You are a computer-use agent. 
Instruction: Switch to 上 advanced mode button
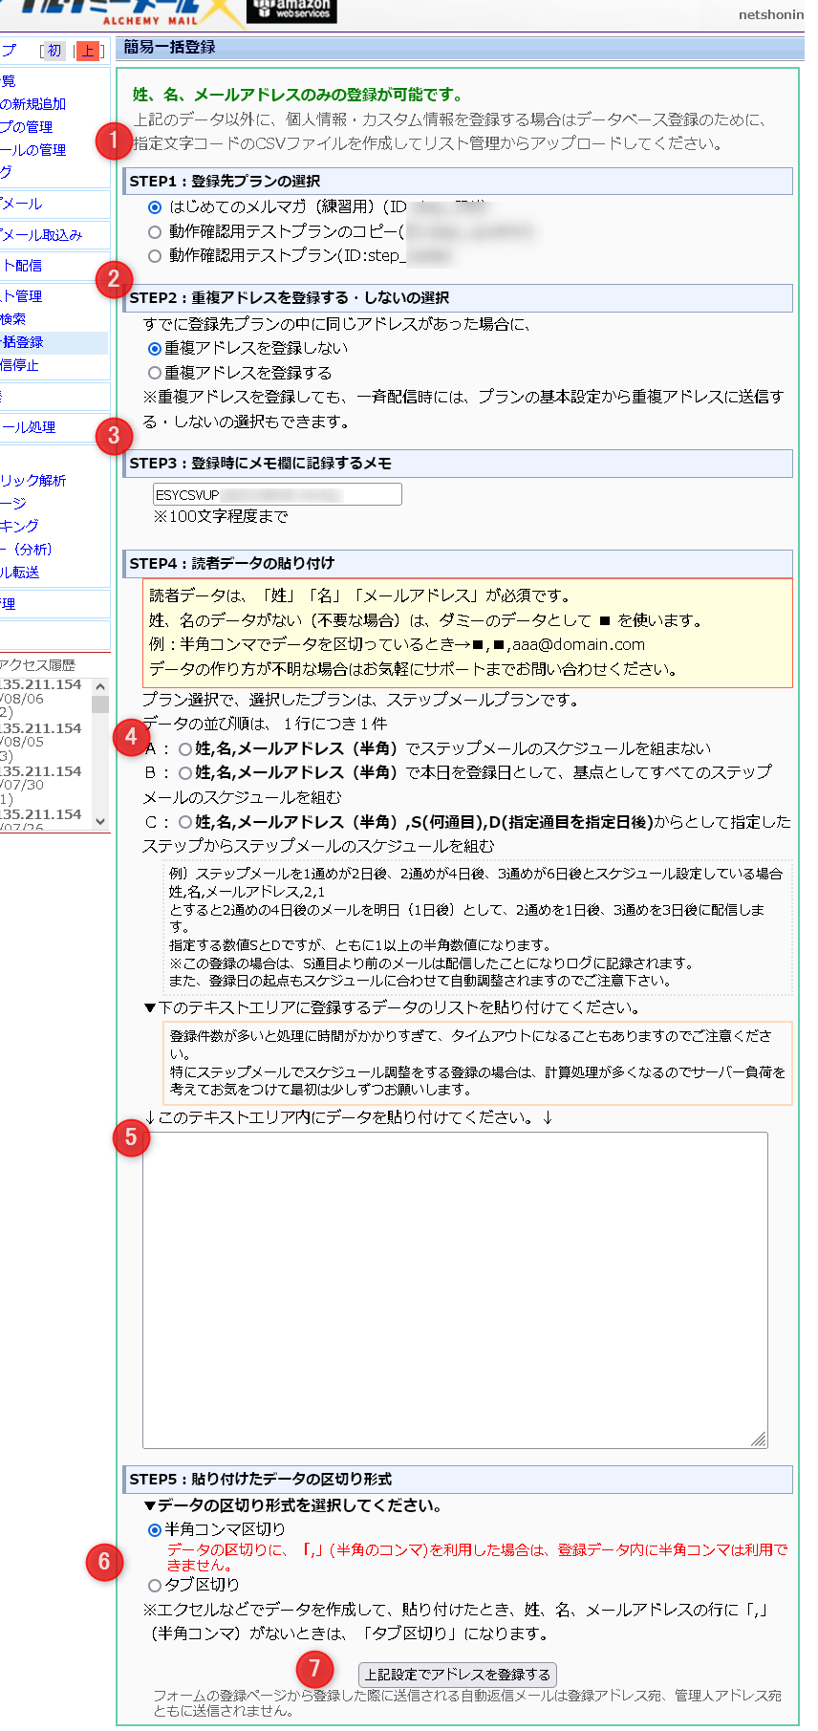point(88,51)
